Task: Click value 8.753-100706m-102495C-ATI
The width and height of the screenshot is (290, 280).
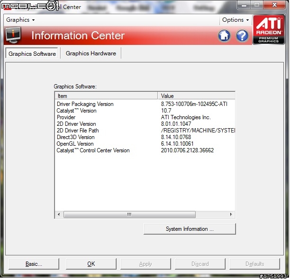Action: tap(194, 104)
